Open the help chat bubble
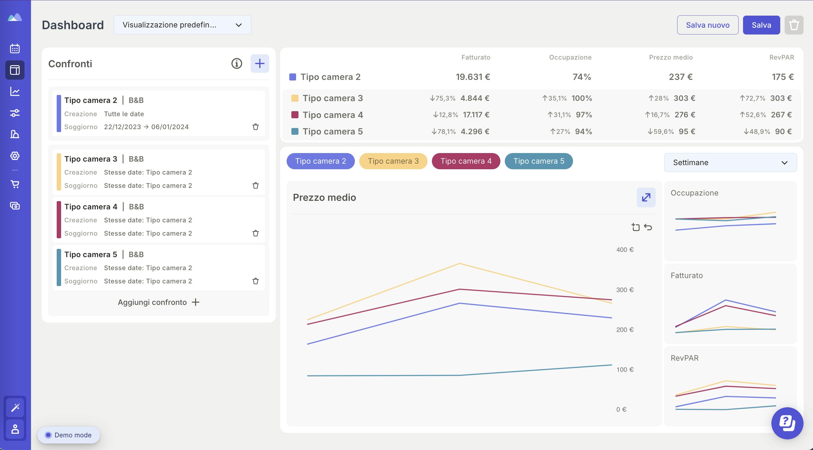 [787, 423]
